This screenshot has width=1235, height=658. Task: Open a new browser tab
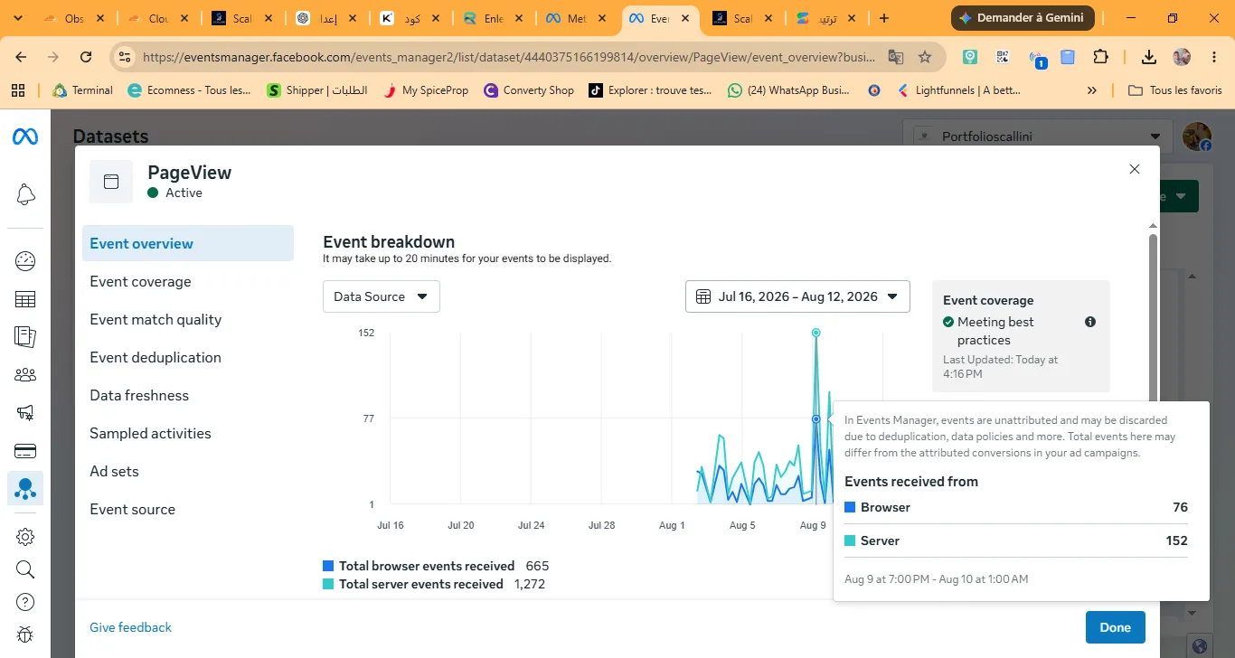[x=884, y=18]
